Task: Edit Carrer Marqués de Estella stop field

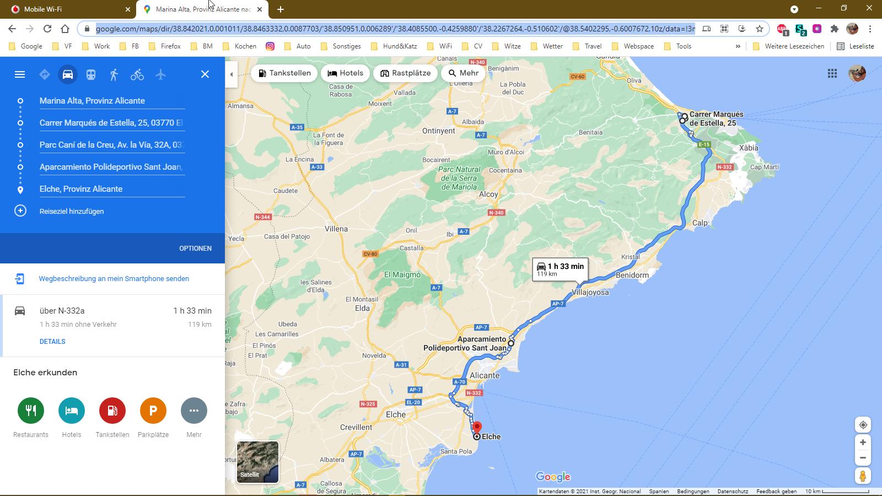Action: pyautogui.click(x=112, y=123)
